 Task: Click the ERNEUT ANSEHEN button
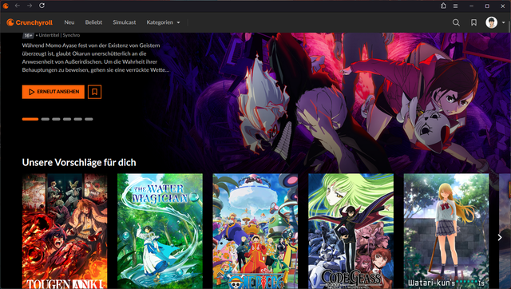coord(53,92)
